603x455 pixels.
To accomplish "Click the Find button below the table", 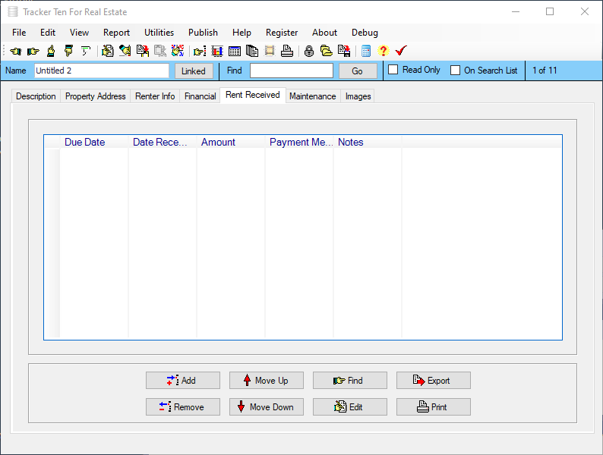I will [350, 381].
